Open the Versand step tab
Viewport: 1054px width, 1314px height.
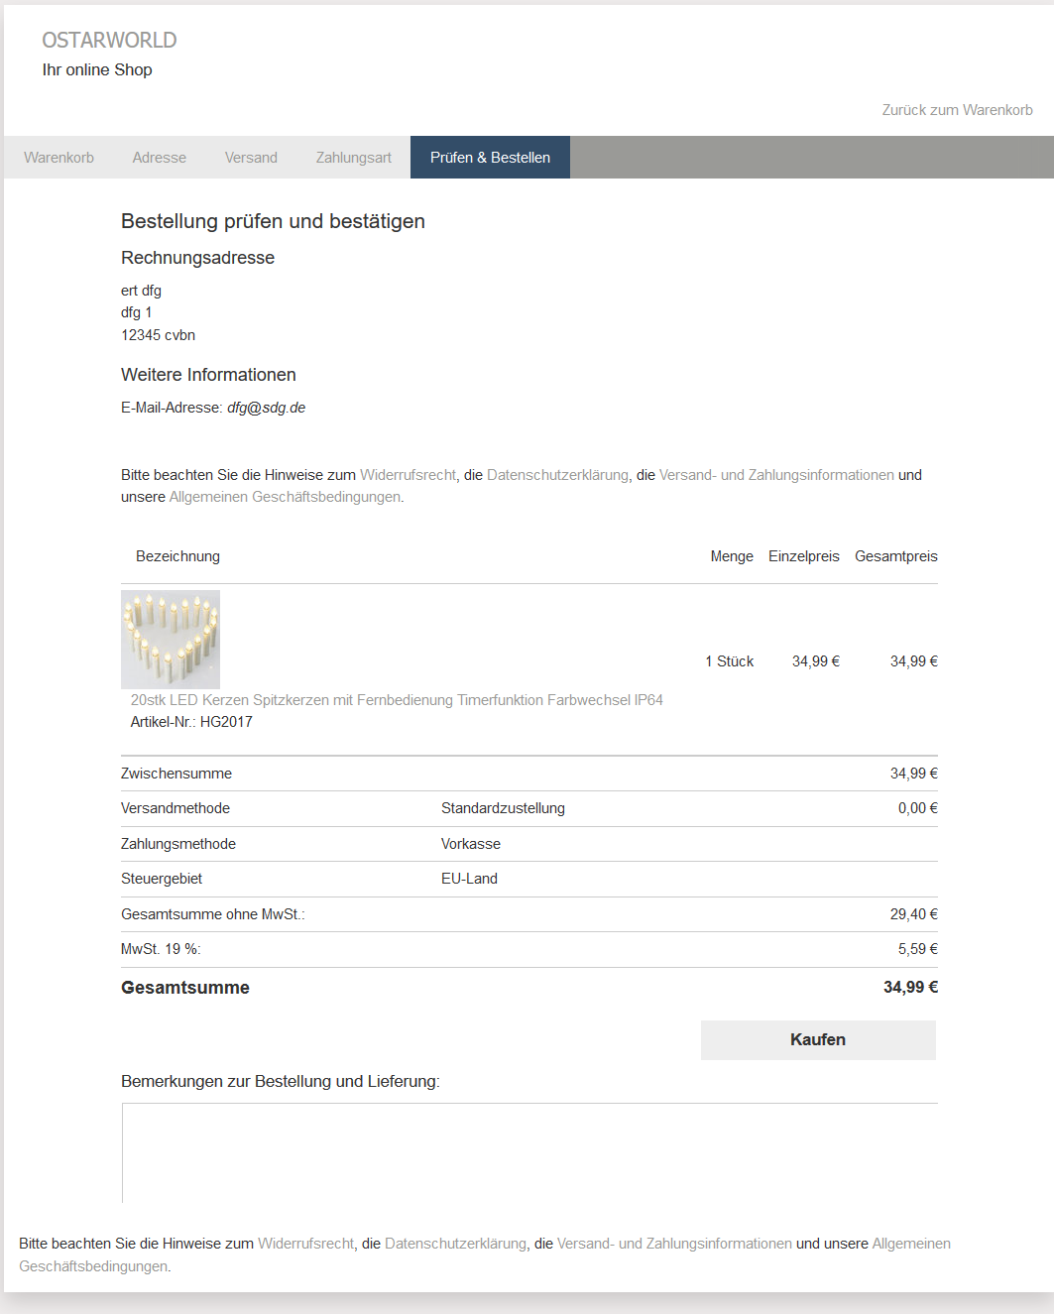click(251, 158)
